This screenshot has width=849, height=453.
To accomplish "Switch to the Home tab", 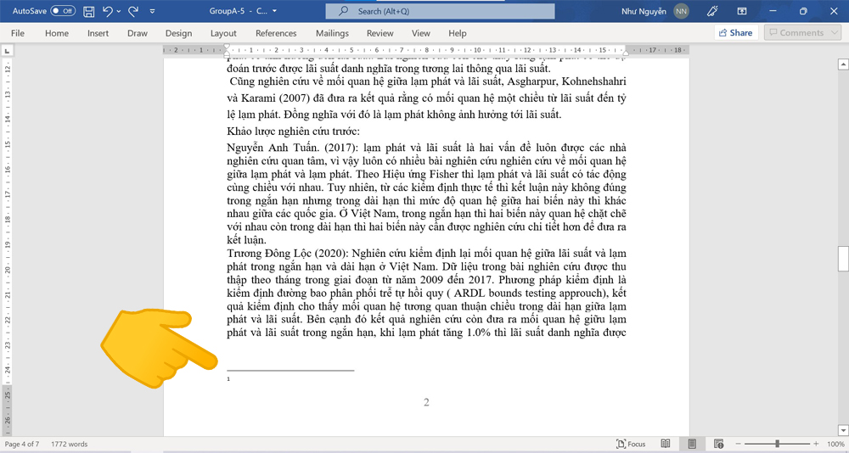I will pos(57,33).
